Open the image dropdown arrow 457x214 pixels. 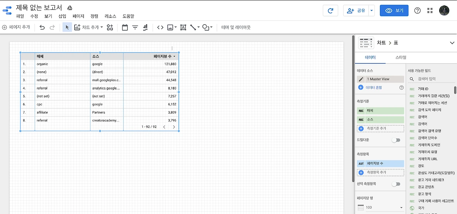tap(176, 27)
